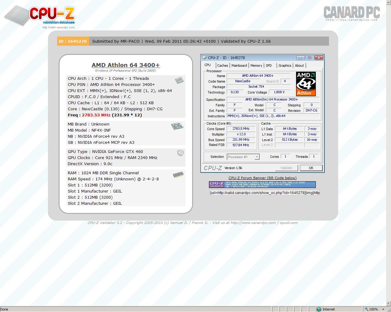
Task: Click the red frequency value 2783.53 MHz
Action: 96,115
